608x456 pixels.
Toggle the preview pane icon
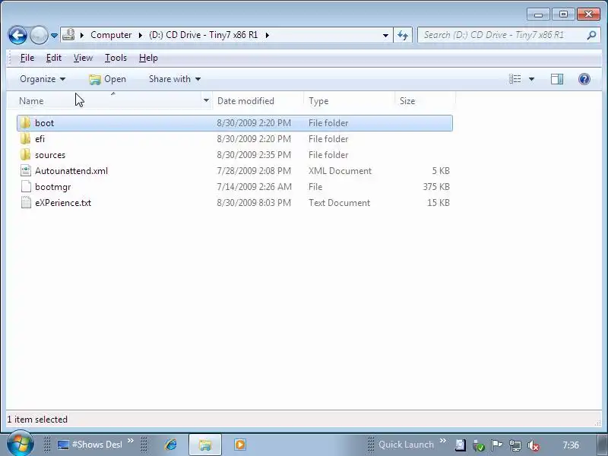[557, 79]
